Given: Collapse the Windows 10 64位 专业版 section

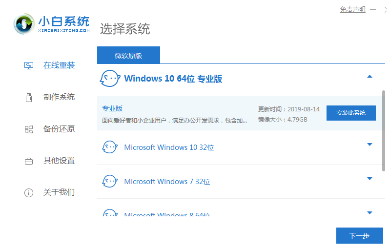Looking at the screenshot, I should [x=369, y=77].
